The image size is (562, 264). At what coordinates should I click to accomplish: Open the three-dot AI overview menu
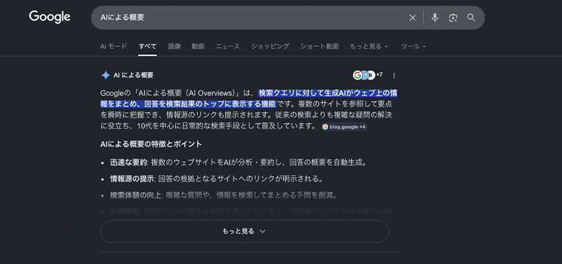[x=394, y=75]
